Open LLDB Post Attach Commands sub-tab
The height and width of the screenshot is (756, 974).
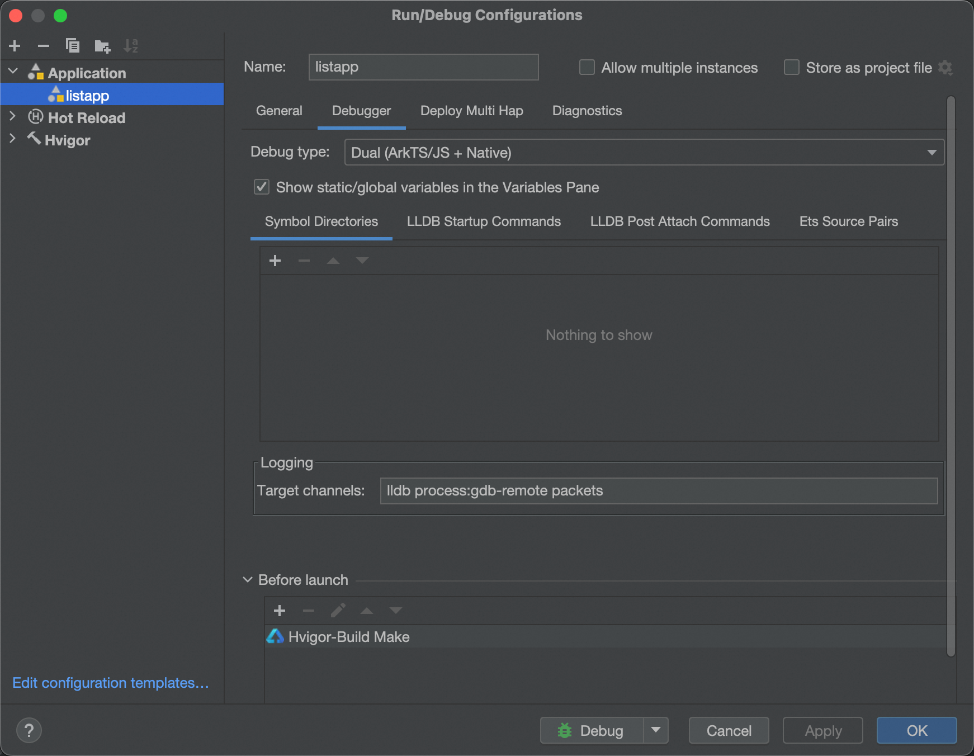pyautogui.click(x=680, y=221)
